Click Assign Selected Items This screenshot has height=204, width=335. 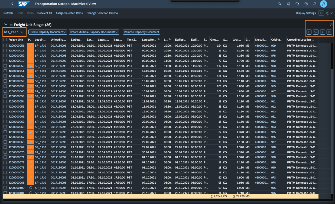[x=69, y=13]
